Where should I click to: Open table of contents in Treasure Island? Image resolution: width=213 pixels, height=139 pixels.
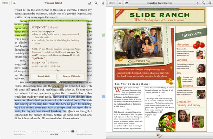click(14, 3)
